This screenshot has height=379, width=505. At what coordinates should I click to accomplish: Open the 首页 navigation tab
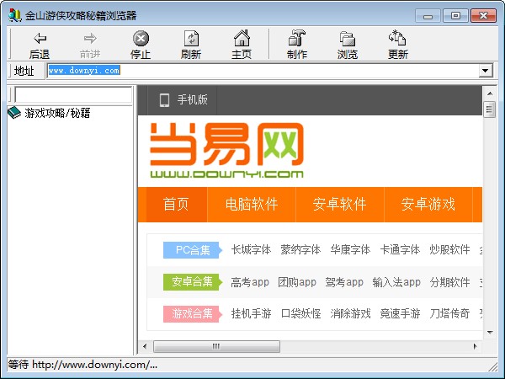(x=176, y=205)
